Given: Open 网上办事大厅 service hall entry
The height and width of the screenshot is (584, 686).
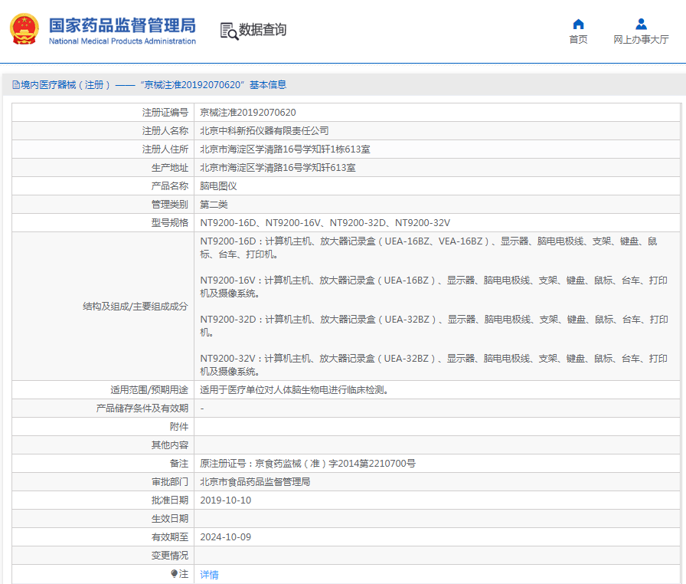Looking at the screenshot, I should coord(640,38).
